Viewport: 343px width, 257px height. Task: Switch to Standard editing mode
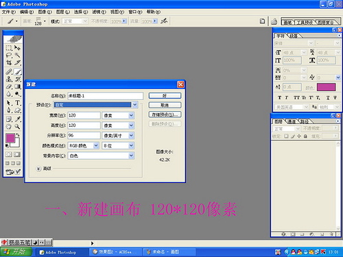[x=9, y=154]
